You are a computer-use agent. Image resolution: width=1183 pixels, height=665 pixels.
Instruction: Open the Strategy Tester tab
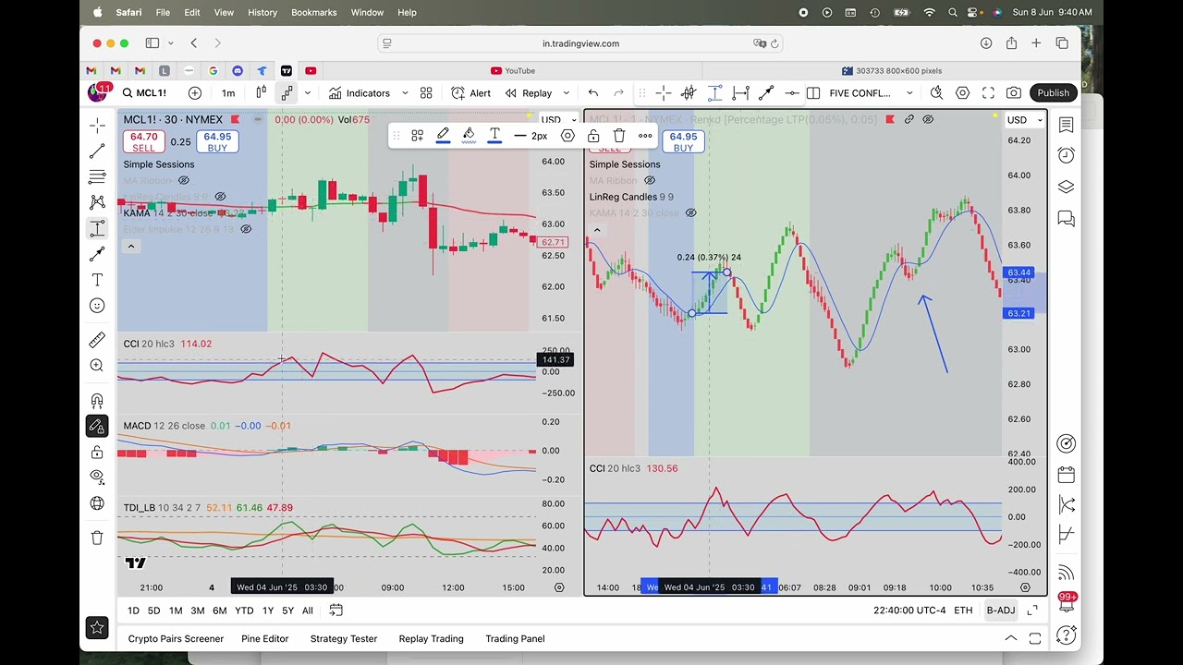(x=344, y=638)
